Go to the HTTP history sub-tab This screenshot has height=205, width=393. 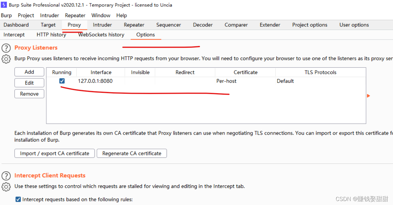click(52, 35)
